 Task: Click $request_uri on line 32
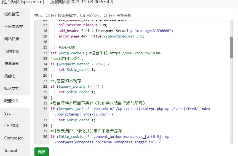coord(71,109)
